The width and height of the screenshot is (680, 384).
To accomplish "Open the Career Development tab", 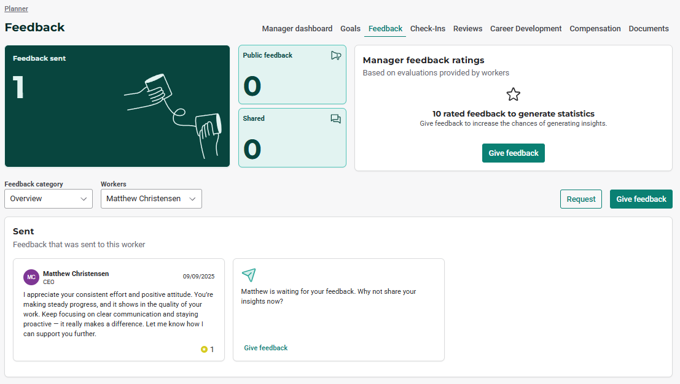I will coord(526,29).
